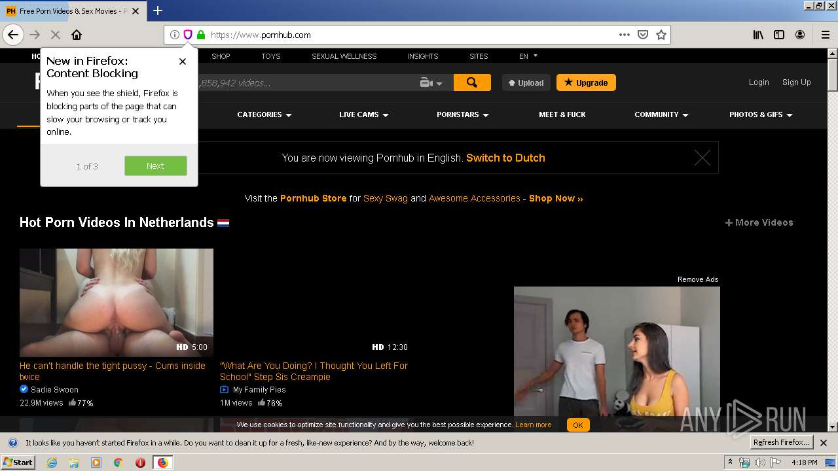
Task: Stop loading the current page
Action: click(x=56, y=35)
